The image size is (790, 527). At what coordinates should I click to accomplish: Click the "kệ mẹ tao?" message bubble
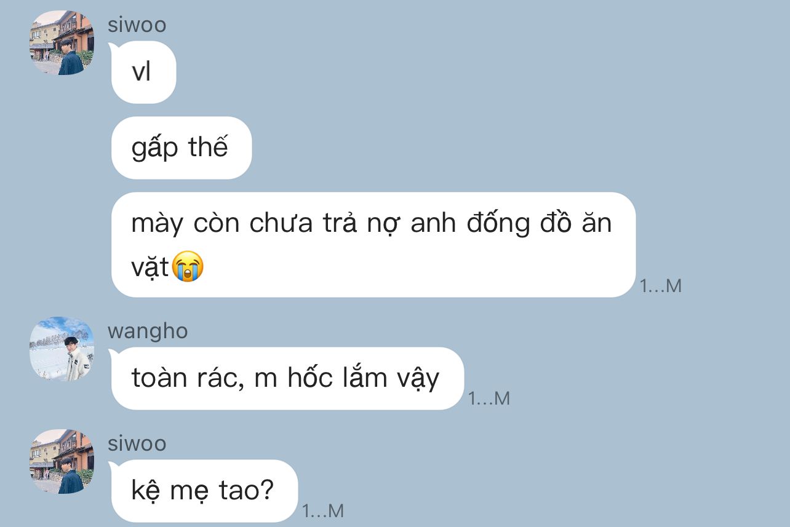[204, 491]
